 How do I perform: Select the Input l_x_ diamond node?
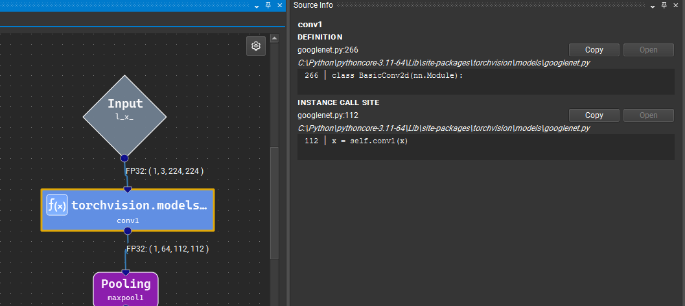click(x=125, y=116)
